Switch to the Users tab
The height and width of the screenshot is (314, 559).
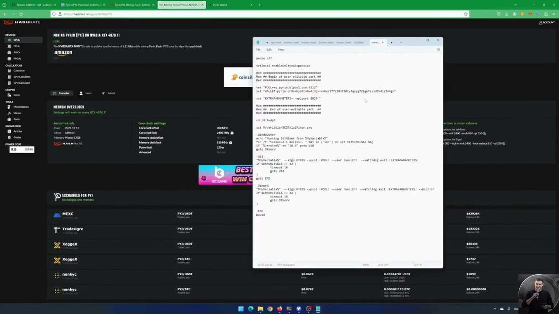click(86, 93)
